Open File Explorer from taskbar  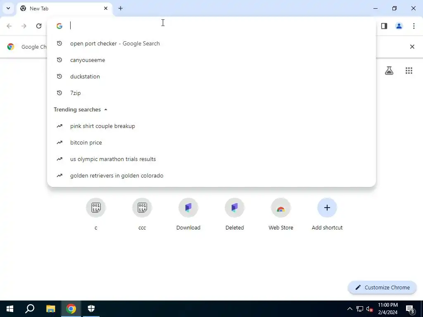tap(50, 309)
